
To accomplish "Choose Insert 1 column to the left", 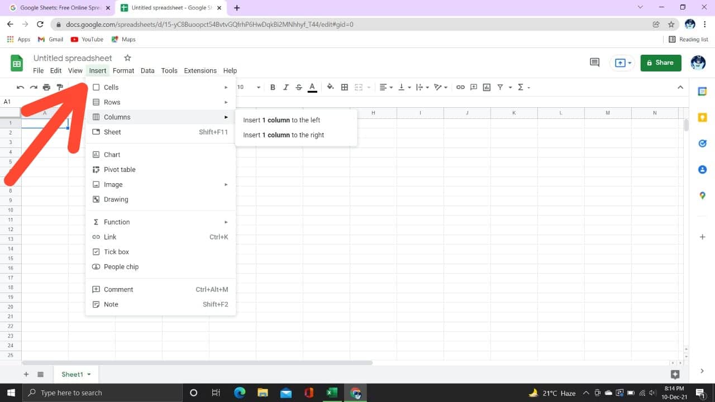I will click(296, 120).
